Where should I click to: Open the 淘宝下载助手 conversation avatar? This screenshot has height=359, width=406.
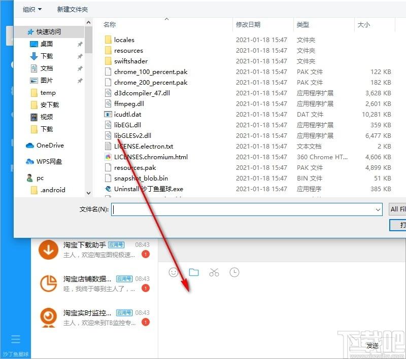tap(48, 249)
